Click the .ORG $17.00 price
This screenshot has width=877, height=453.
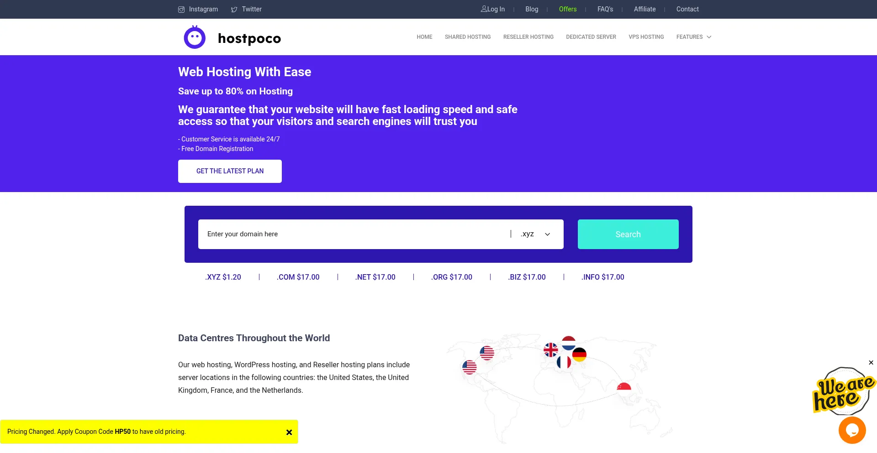[452, 277]
